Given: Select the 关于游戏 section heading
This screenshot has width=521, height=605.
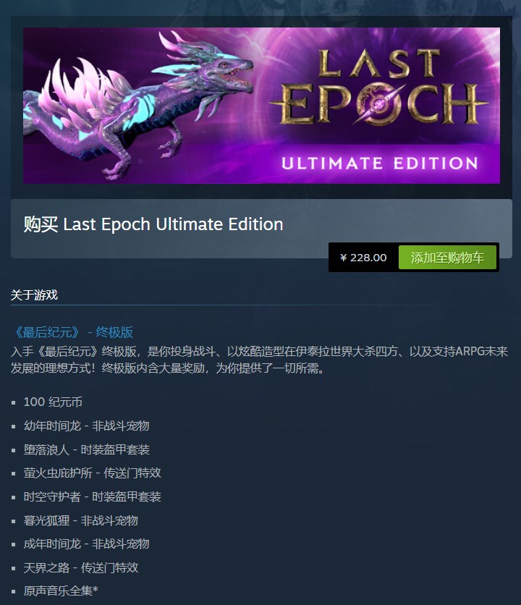Looking at the screenshot, I should (x=34, y=295).
